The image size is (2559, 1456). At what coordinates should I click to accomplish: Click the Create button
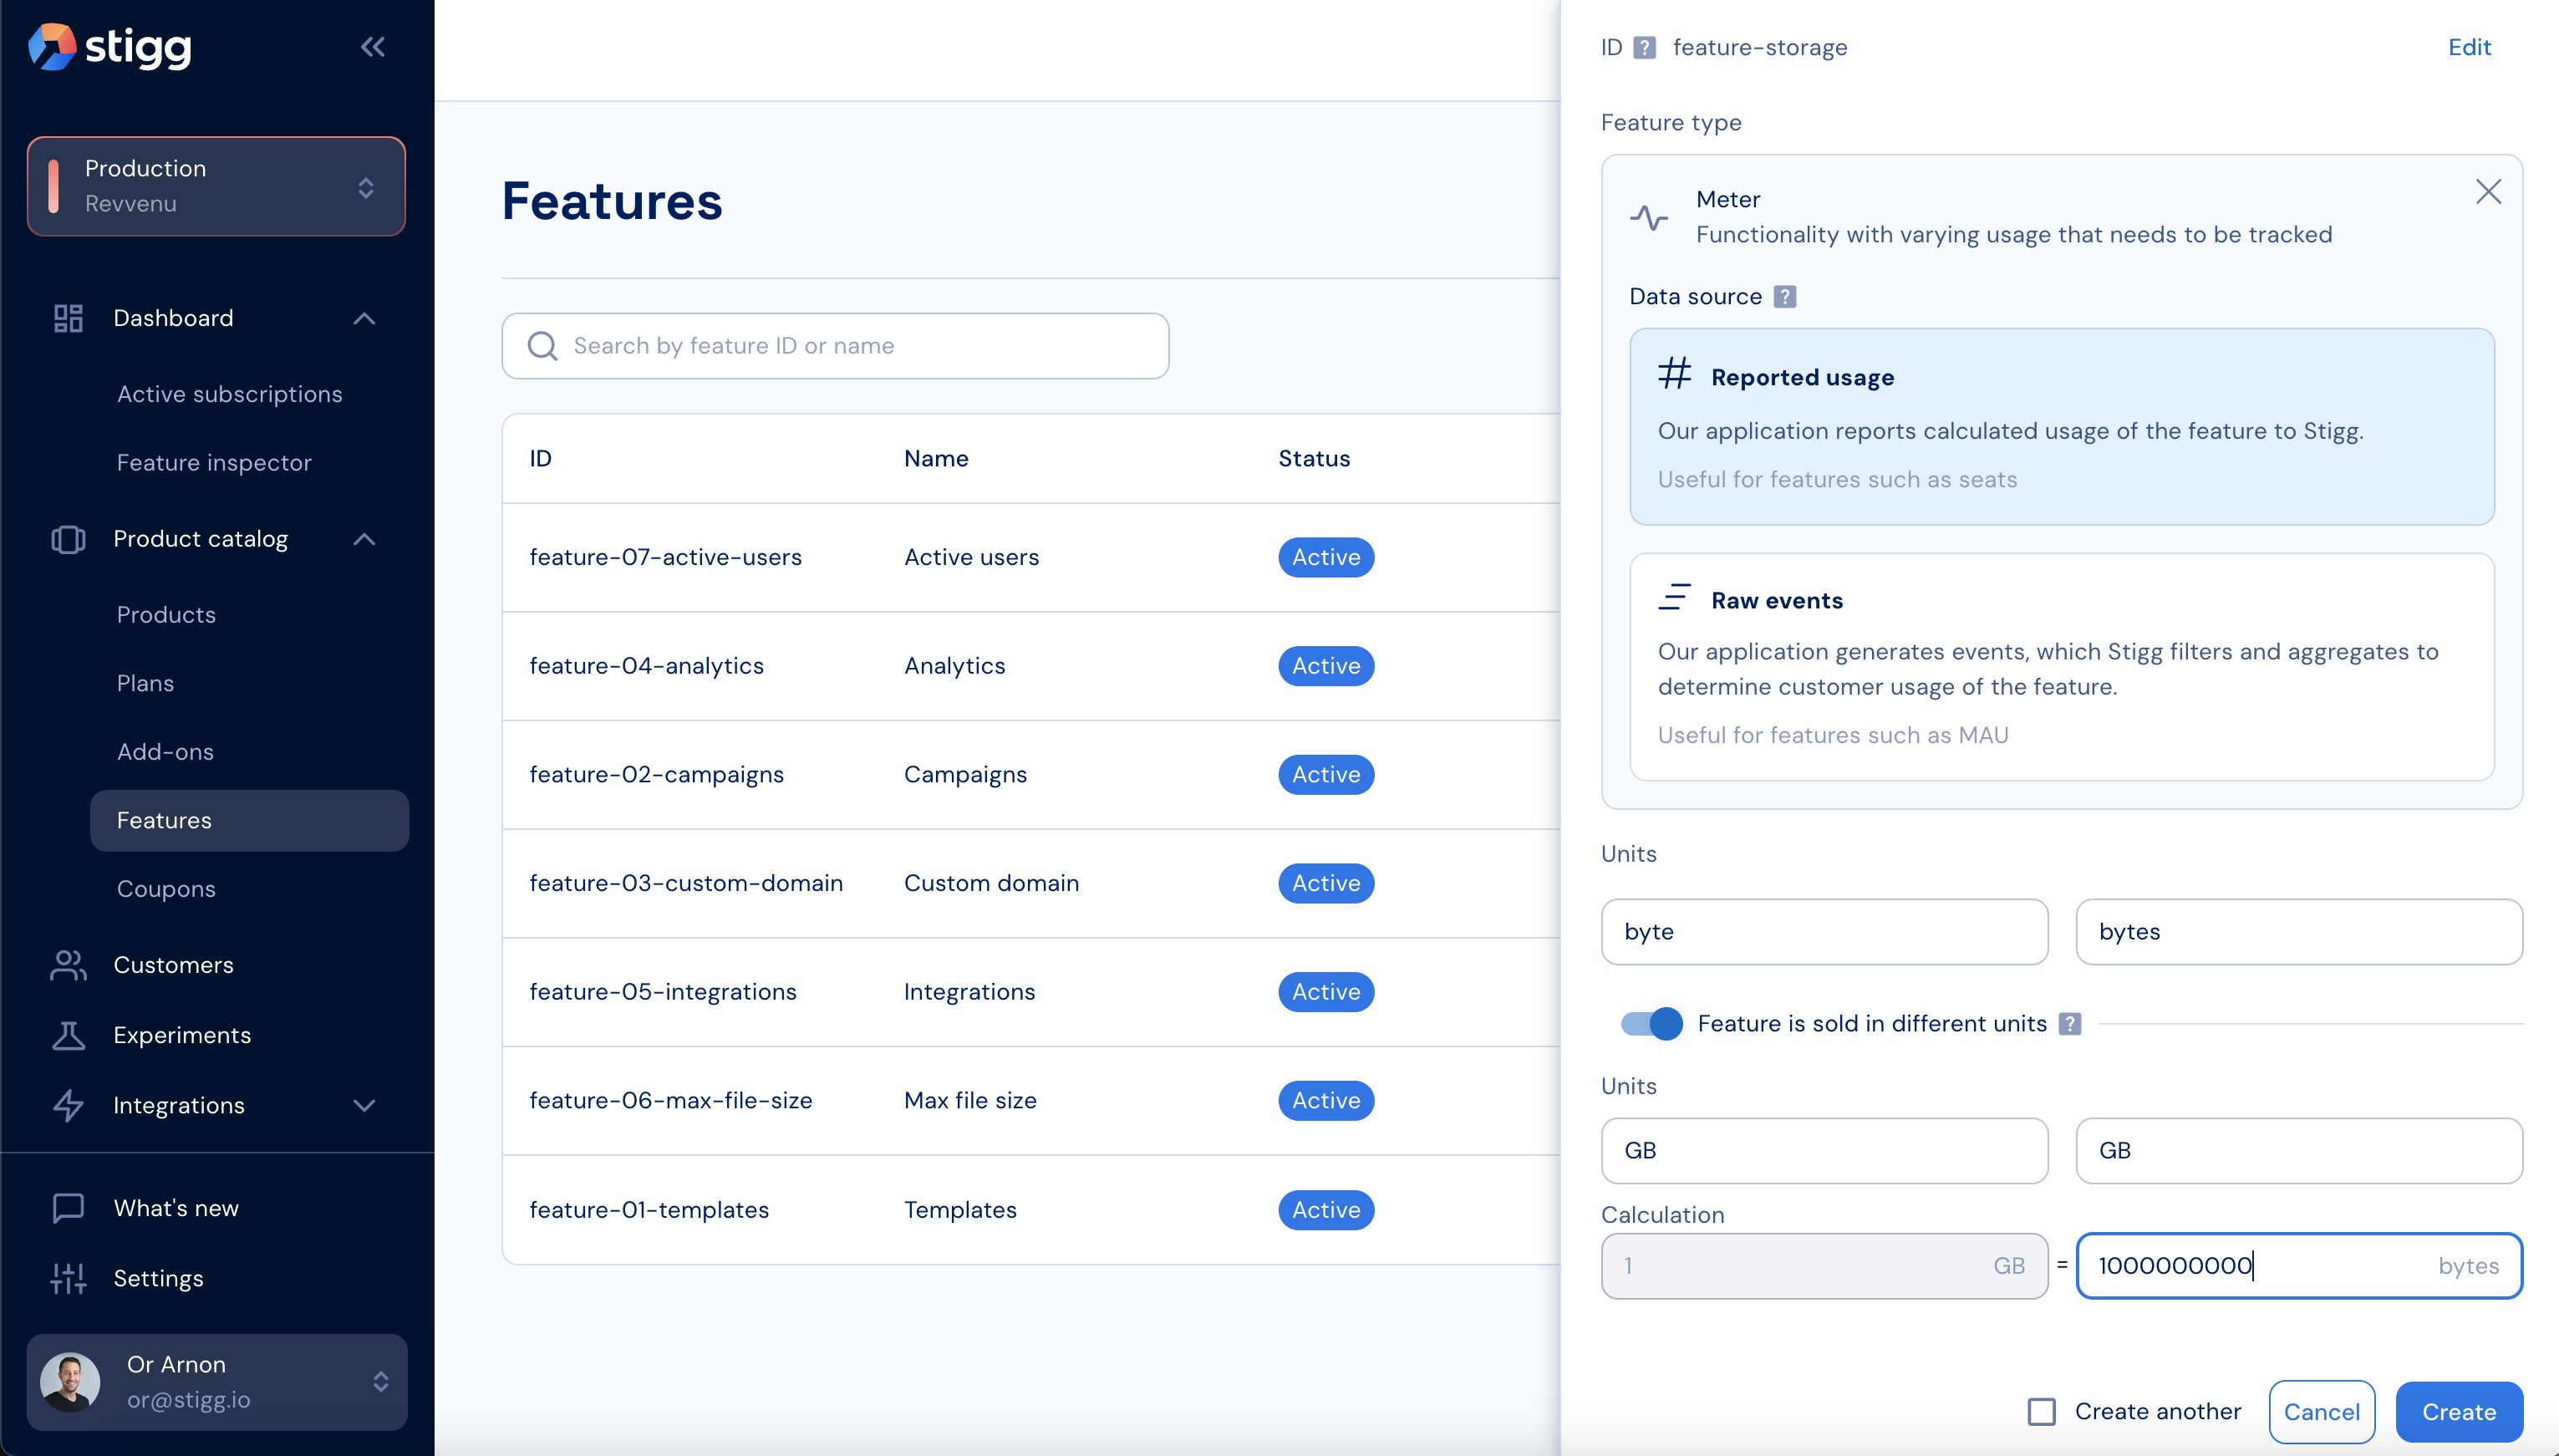pyautogui.click(x=2458, y=1412)
